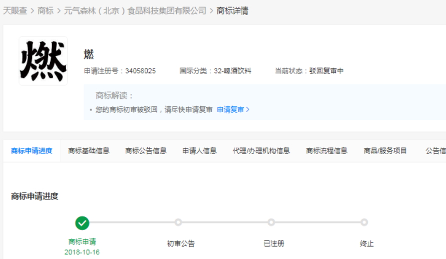The image size is (446, 259).
Task: Open 商标公告信息 tab
Action: 146,151
